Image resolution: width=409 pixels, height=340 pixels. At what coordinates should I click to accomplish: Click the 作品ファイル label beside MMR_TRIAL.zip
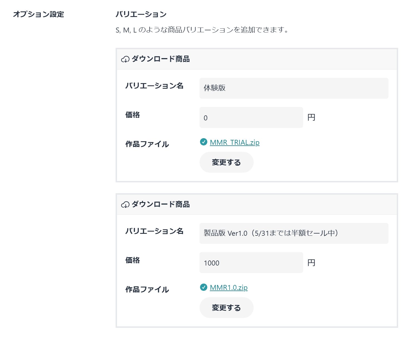(147, 144)
